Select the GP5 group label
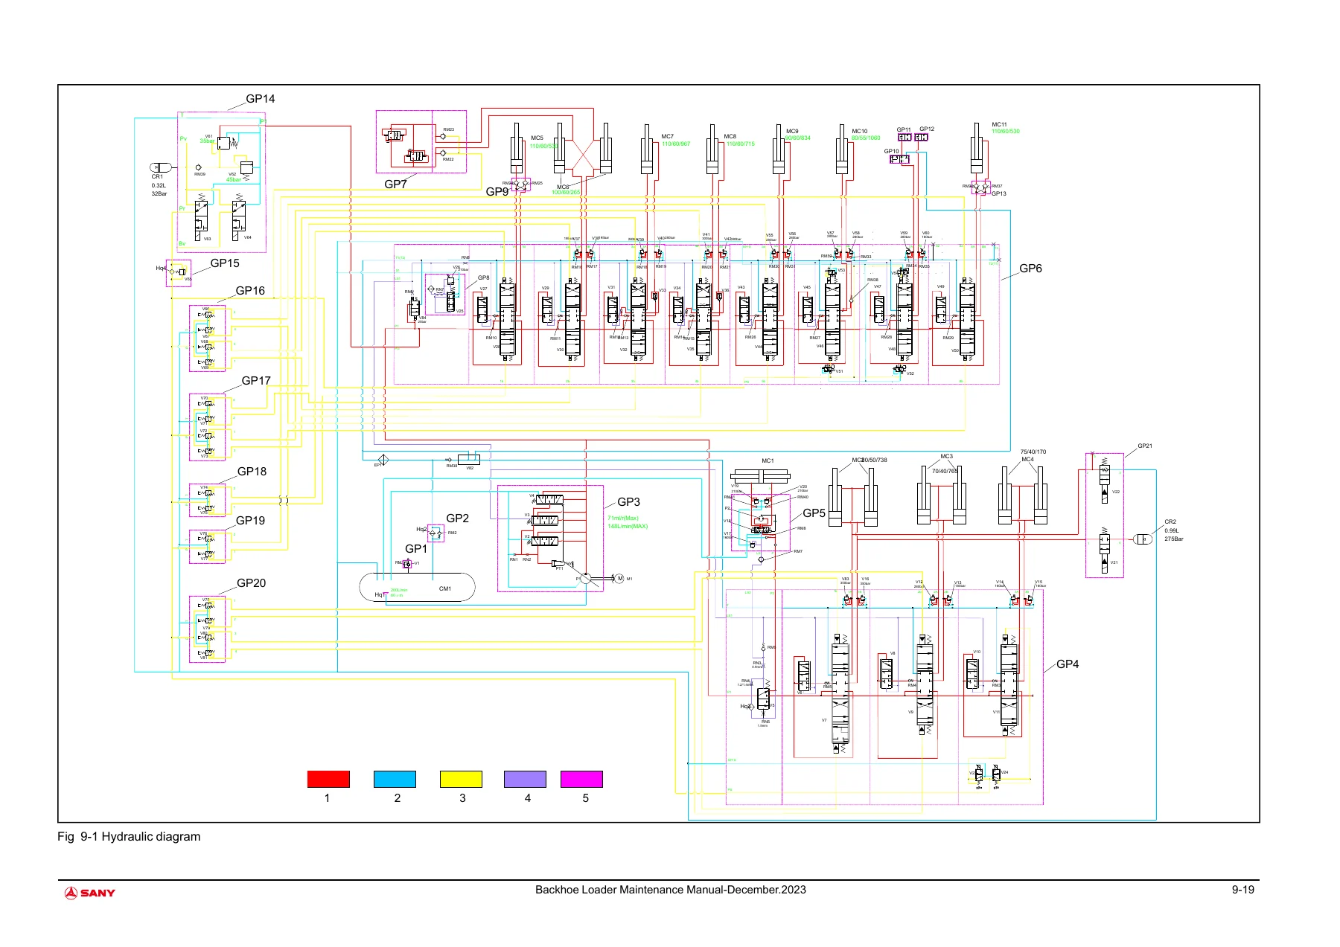Image resolution: width=1340 pixels, height=947 pixels. click(814, 513)
